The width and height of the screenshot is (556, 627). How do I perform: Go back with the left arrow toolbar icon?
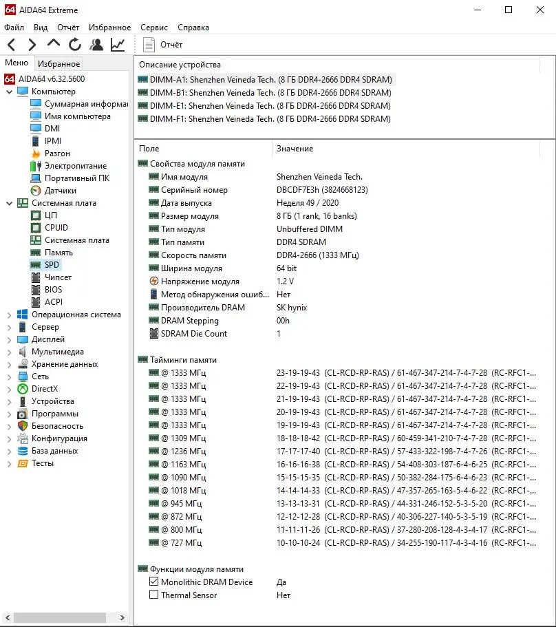12,44
